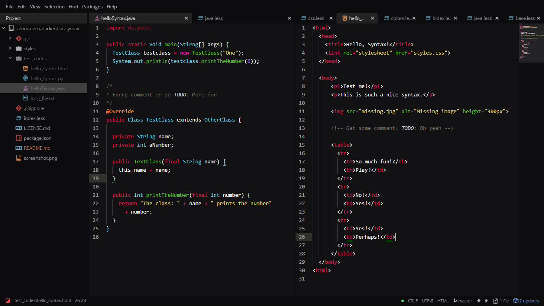This screenshot has width=544, height=306.
Task: Close the right pane java.less tab
Action: click(x=497, y=18)
